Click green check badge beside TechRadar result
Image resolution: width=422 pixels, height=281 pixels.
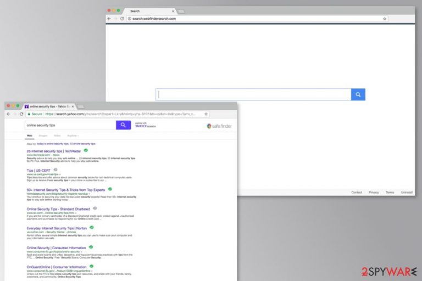pyautogui.click(x=86, y=150)
